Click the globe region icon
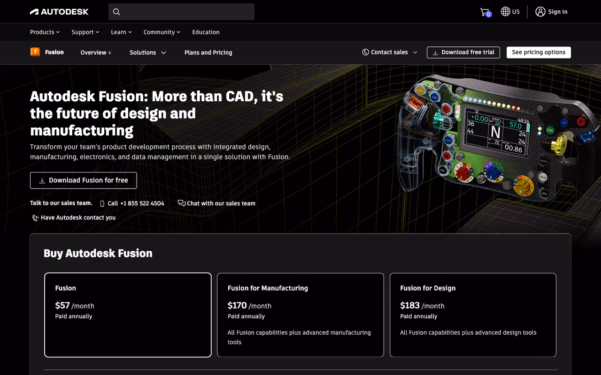This screenshot has height=375, width=601. 505,12
